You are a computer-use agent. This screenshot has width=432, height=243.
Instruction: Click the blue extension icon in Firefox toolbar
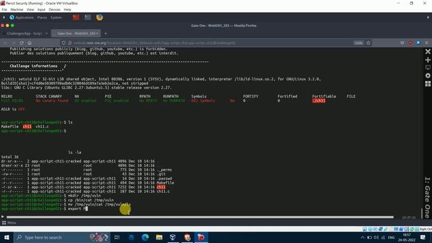tap(418, 43)
